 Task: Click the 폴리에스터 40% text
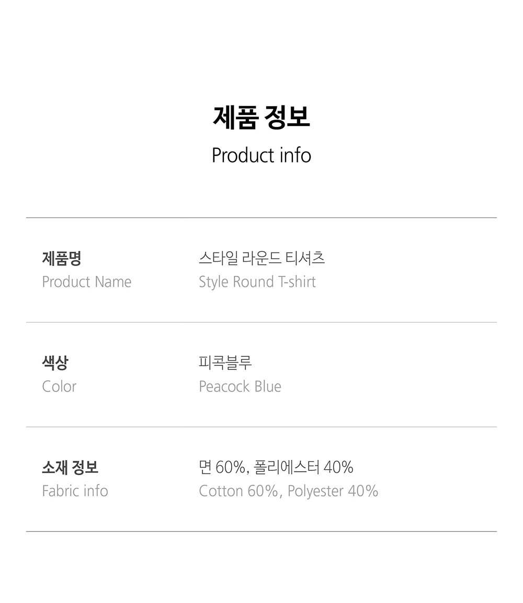(x=303, y=467)
